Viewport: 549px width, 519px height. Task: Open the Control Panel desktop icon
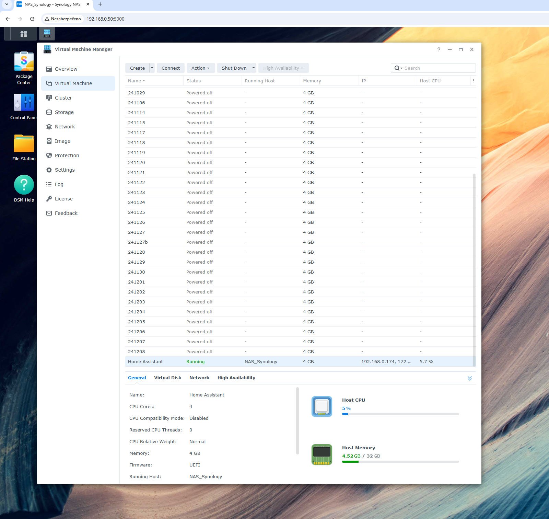pos(24,103)
